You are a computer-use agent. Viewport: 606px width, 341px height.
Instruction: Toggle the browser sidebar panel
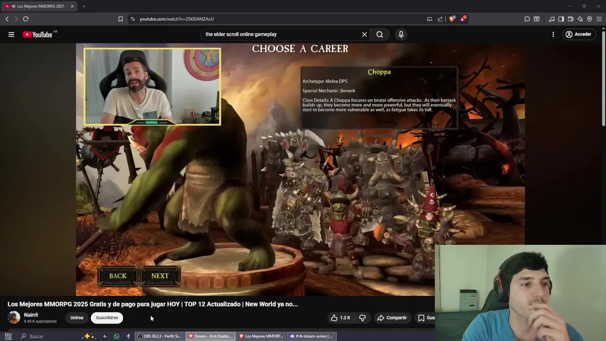click(x=561, y=19)
